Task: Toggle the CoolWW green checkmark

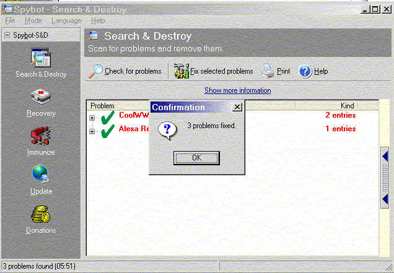Action: coord(108,118)
